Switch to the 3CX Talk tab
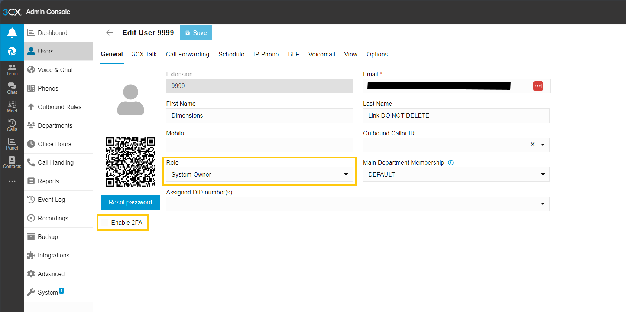The image size is (626, 312). [x=144, y=54]
